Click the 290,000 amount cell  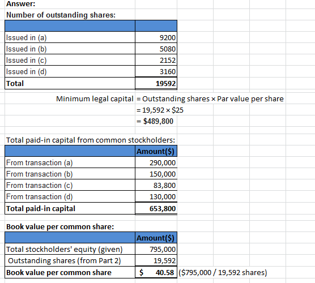[x=156, y=162]
